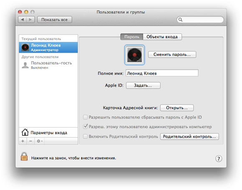This screenshot has height=190, width=242.
Task: Open the Address Book card with Открыть
Action: (177, 108)
